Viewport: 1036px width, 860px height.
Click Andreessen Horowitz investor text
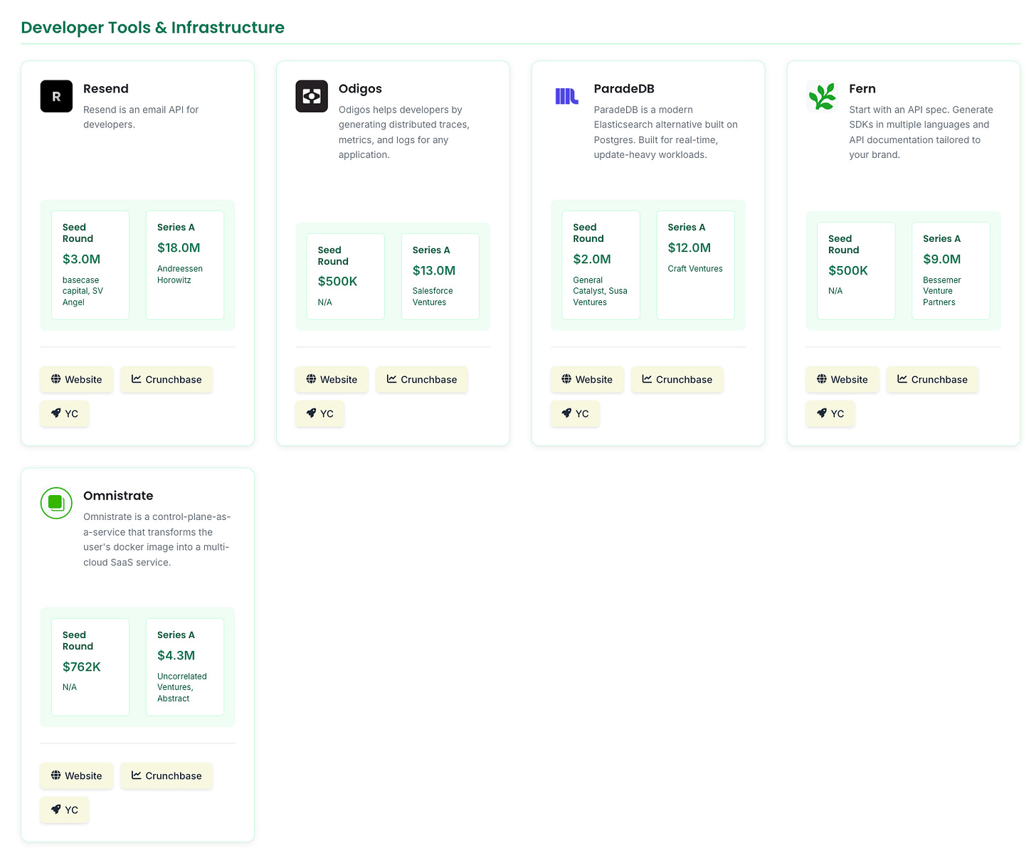tap(180, 275)
